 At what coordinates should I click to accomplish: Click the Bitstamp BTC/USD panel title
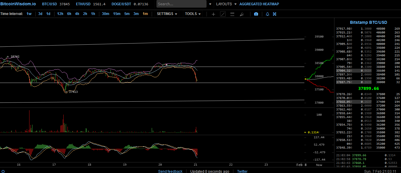[368, 22]
